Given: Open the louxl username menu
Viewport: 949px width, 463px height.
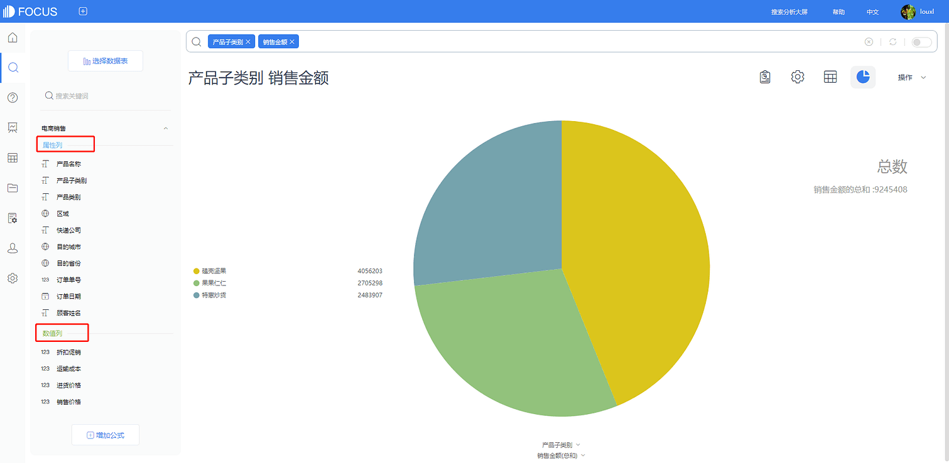Looking at the screenshot, I should point(926,12).
